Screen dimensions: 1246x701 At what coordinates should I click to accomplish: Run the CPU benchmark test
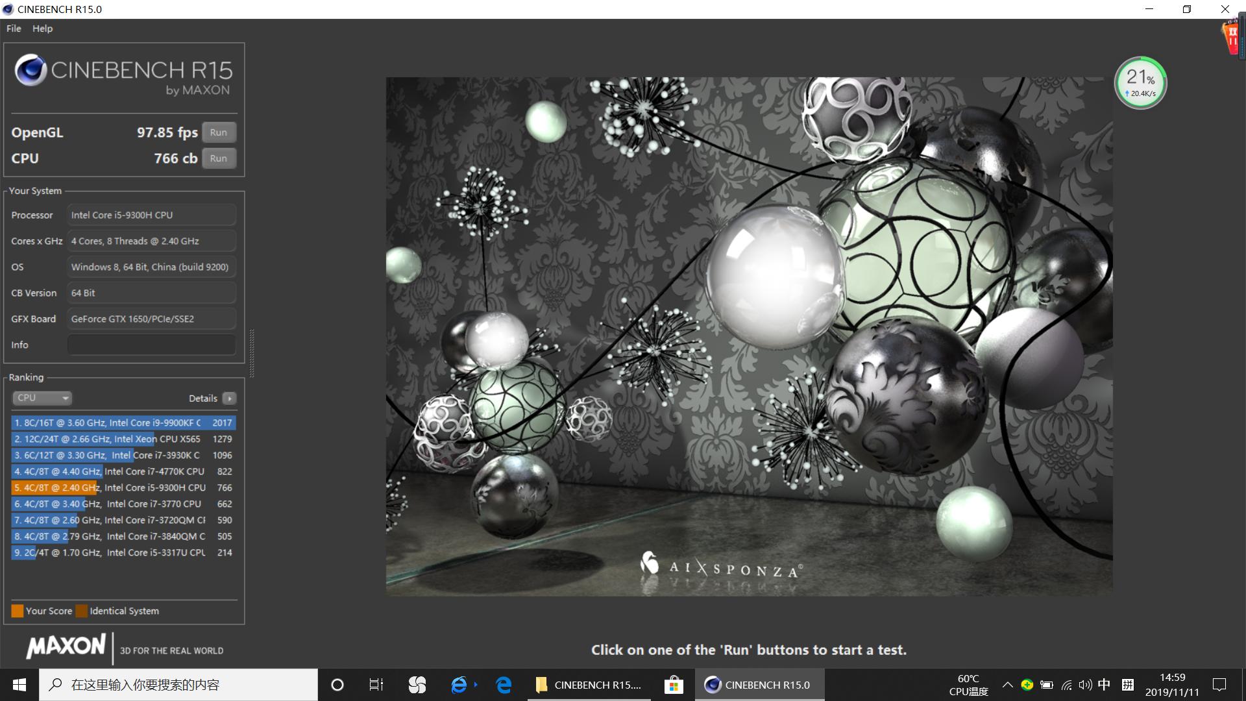coord(219,158)
